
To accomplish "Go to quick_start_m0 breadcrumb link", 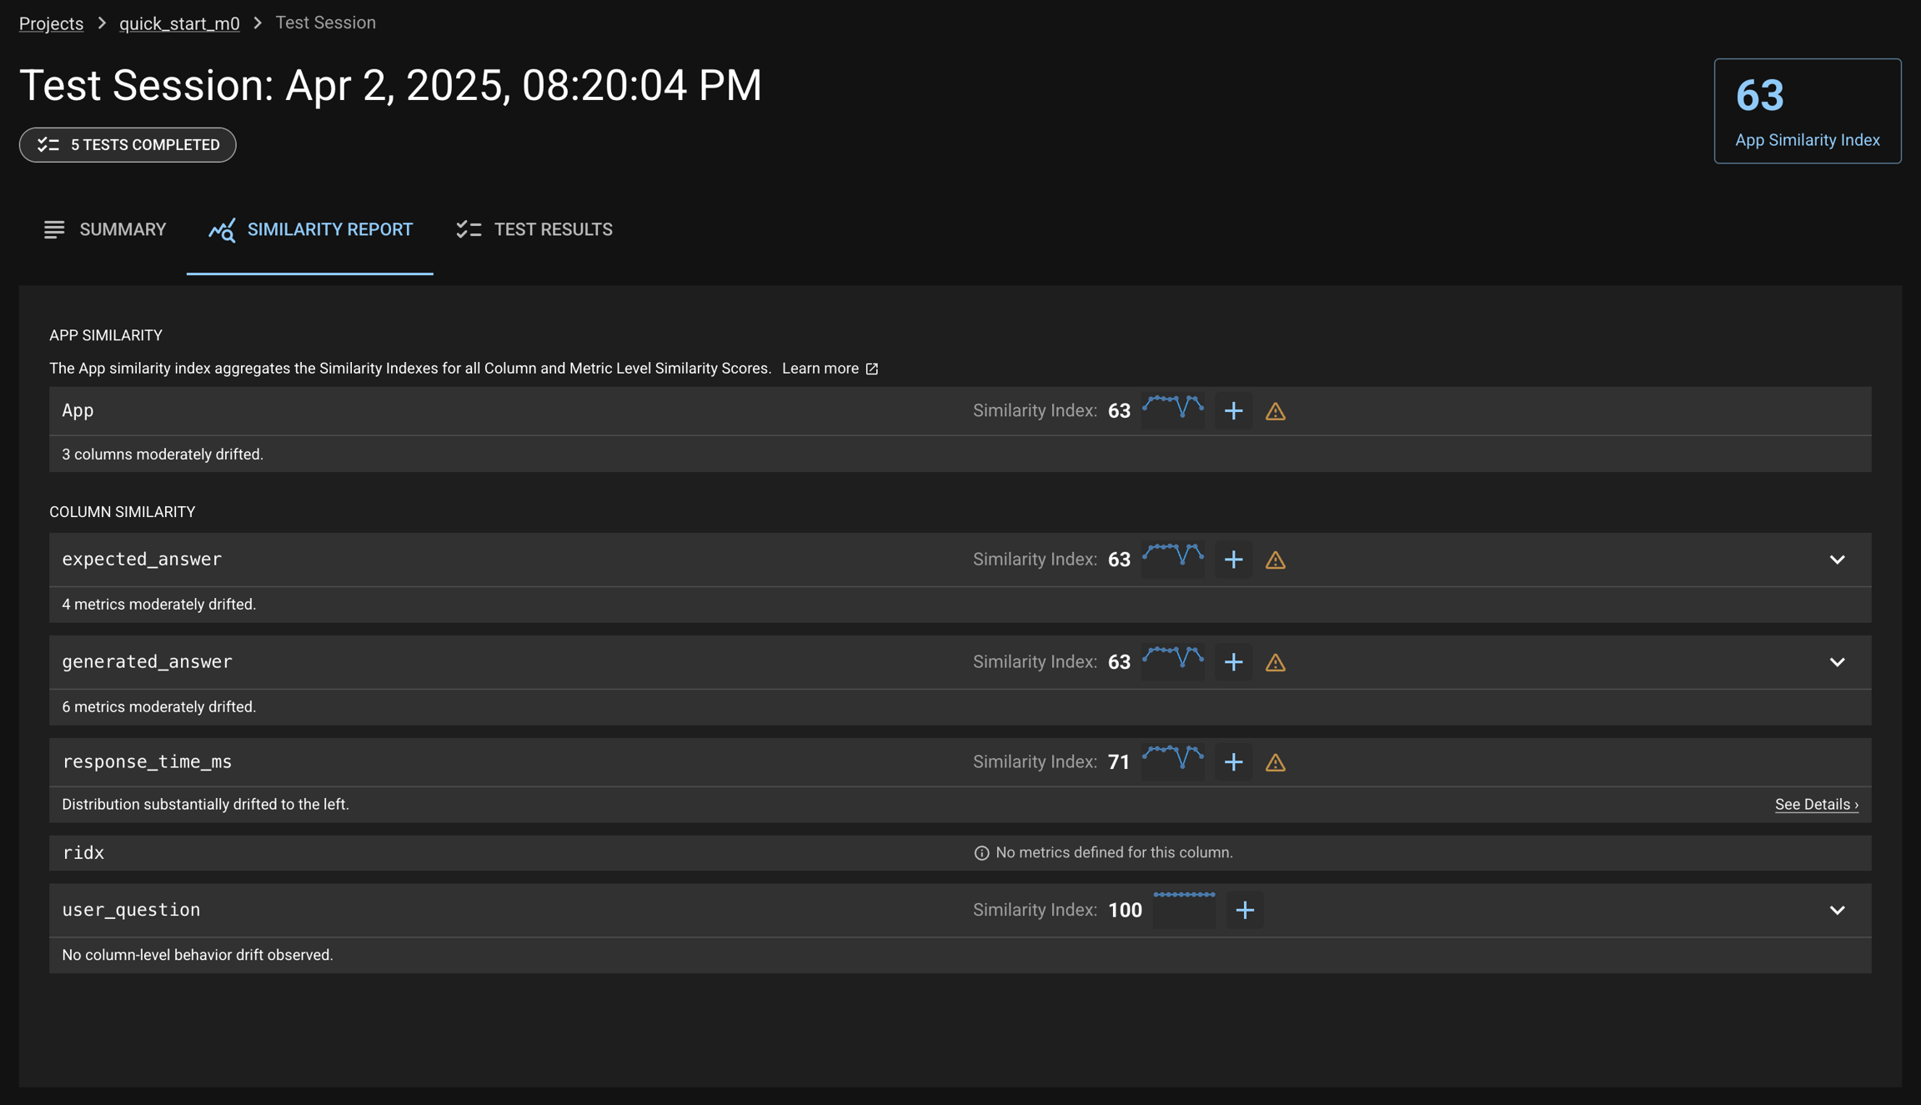I will (x=179, y=23).
